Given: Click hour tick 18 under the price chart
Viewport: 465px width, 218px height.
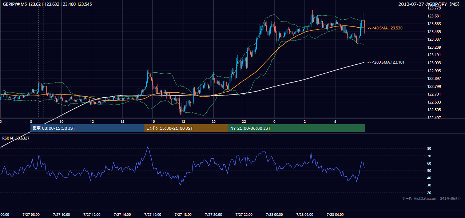Looking at the screenshot, I should tap(183, 121).
